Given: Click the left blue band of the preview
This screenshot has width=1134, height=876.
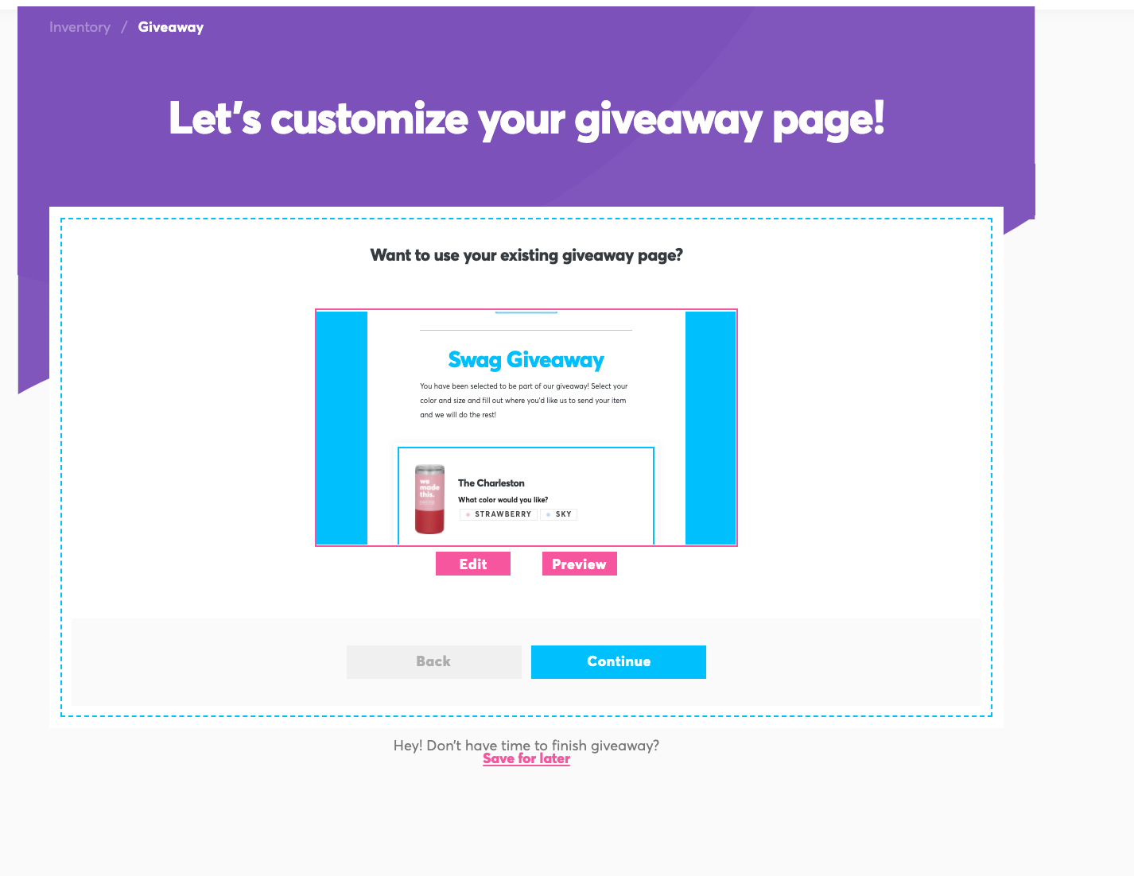Looking at the screenshot, I should [342, 428].
